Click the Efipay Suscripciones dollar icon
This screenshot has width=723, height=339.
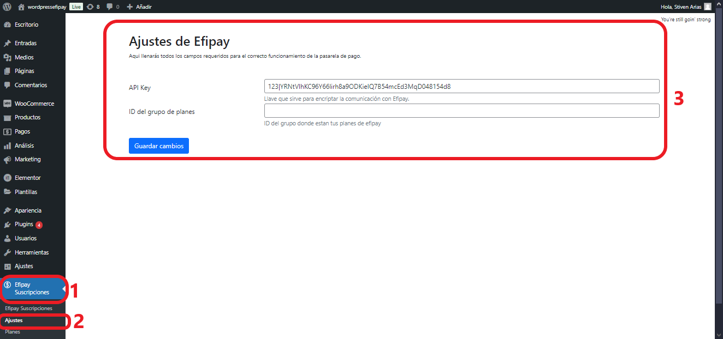point(8,284)
